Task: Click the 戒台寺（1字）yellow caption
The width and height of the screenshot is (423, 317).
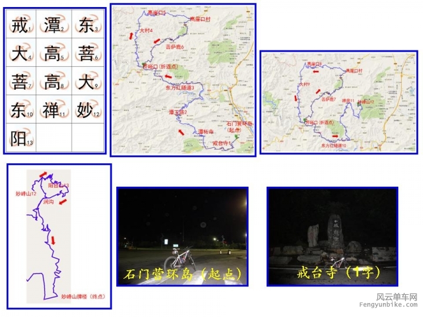Action: [333, 272]
